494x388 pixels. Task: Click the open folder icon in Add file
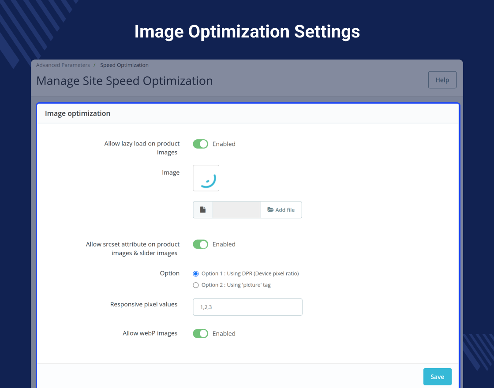[270, 210]
